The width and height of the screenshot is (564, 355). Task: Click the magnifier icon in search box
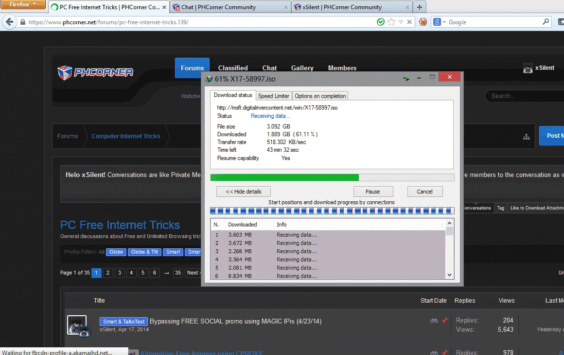546,21
